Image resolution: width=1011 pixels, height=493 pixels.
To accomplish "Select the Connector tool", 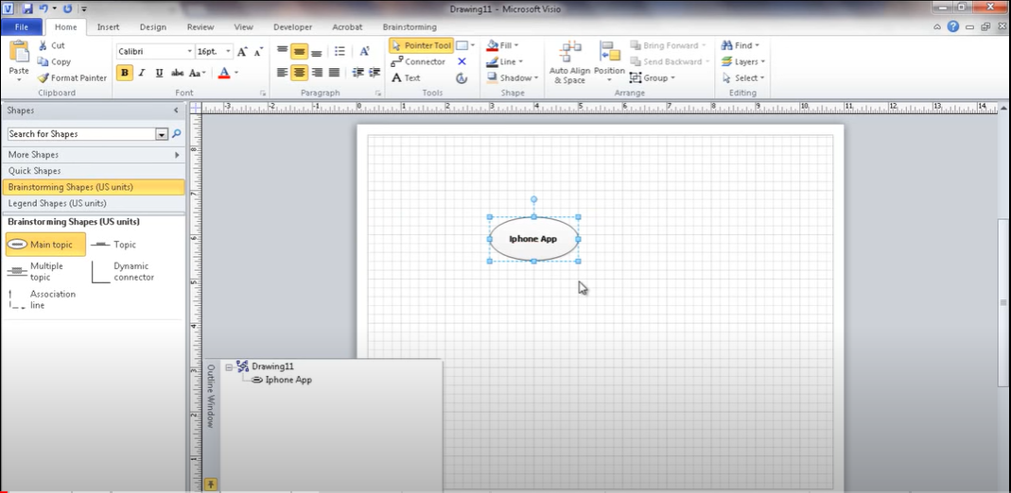I will (x=418, y=61).
